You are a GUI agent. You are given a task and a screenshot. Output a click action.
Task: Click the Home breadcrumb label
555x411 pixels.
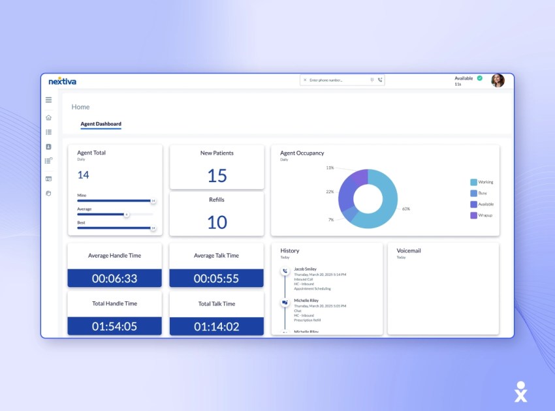click(x=80, y=106)
